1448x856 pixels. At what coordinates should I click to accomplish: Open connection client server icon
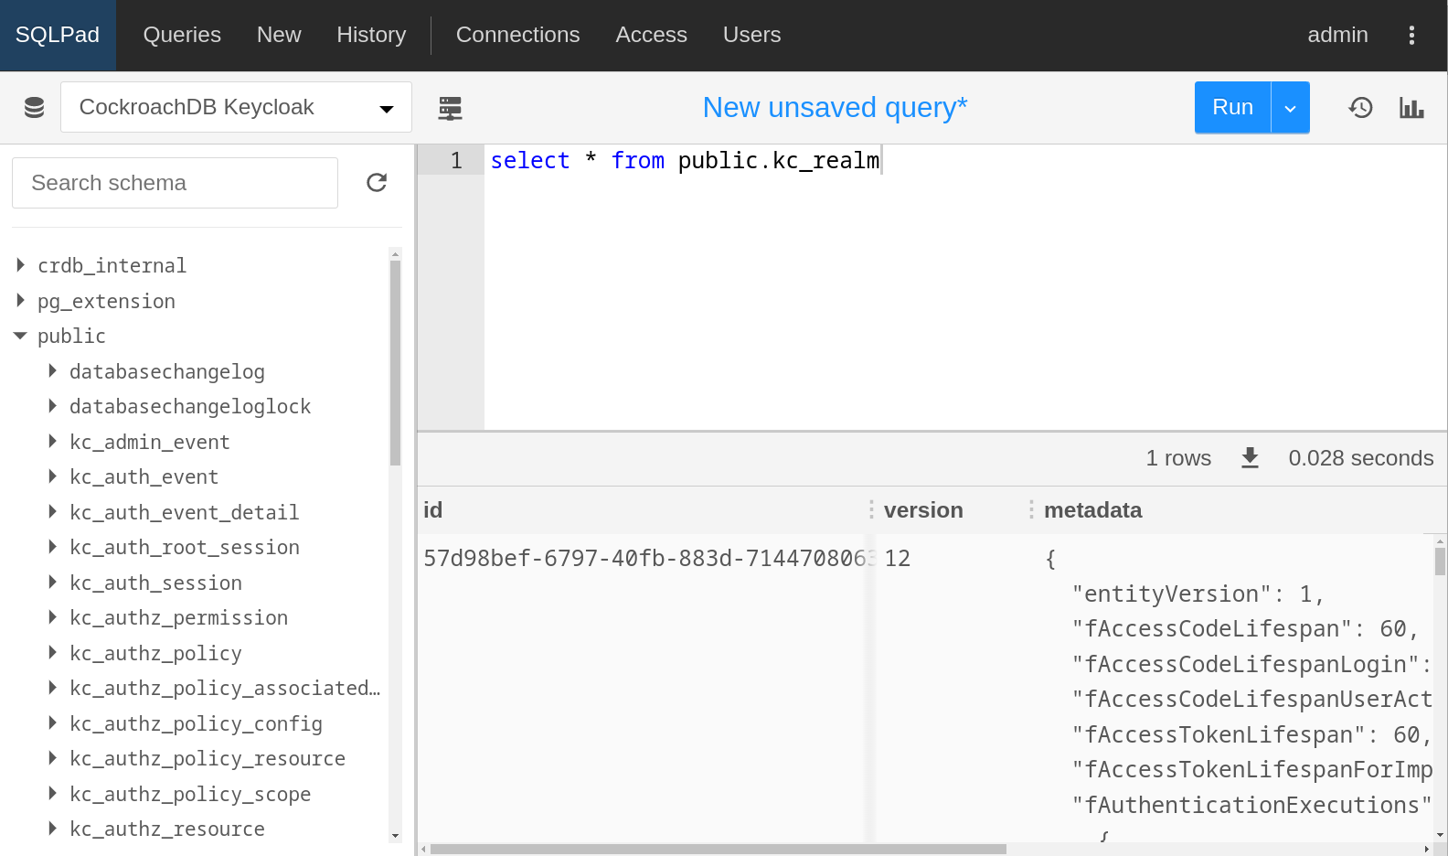tap(450, 108)
